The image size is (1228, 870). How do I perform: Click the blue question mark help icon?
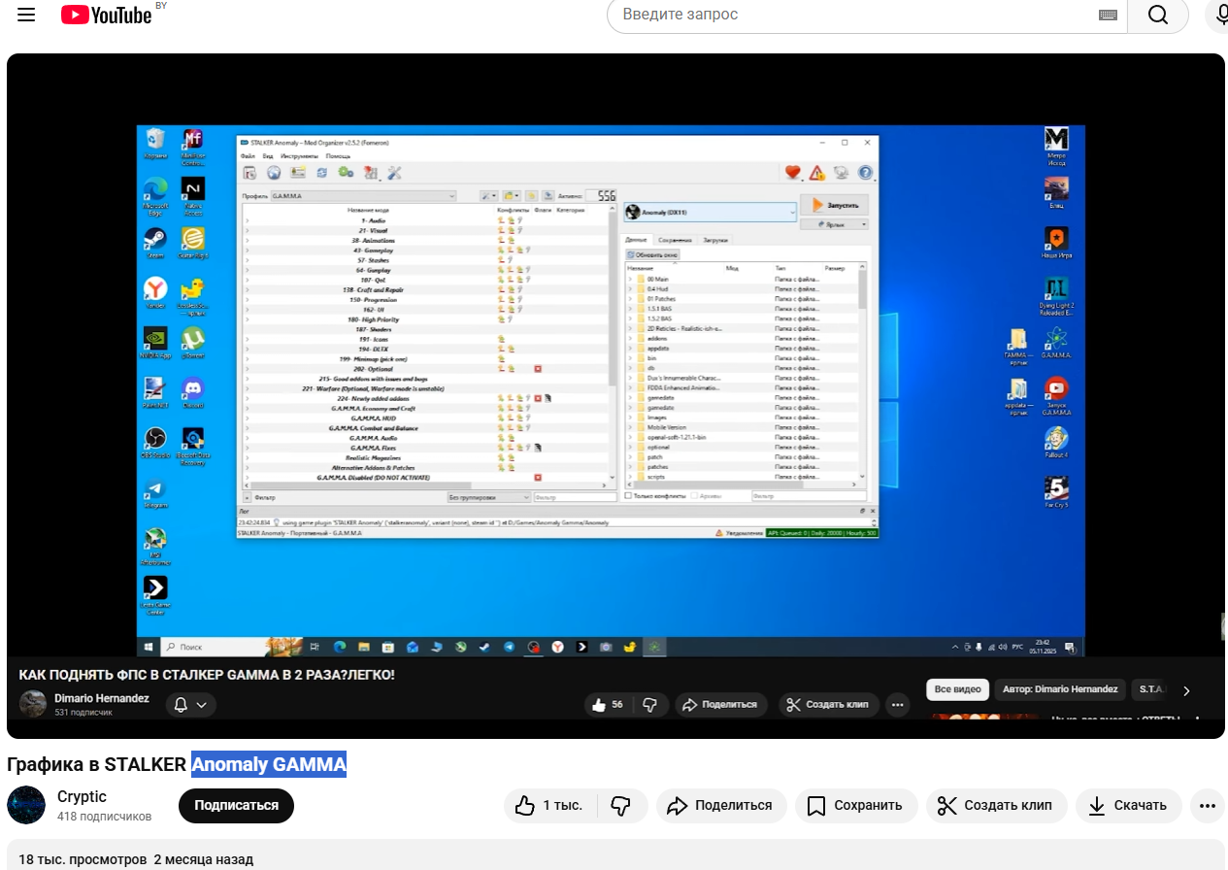tap(865, 173)
